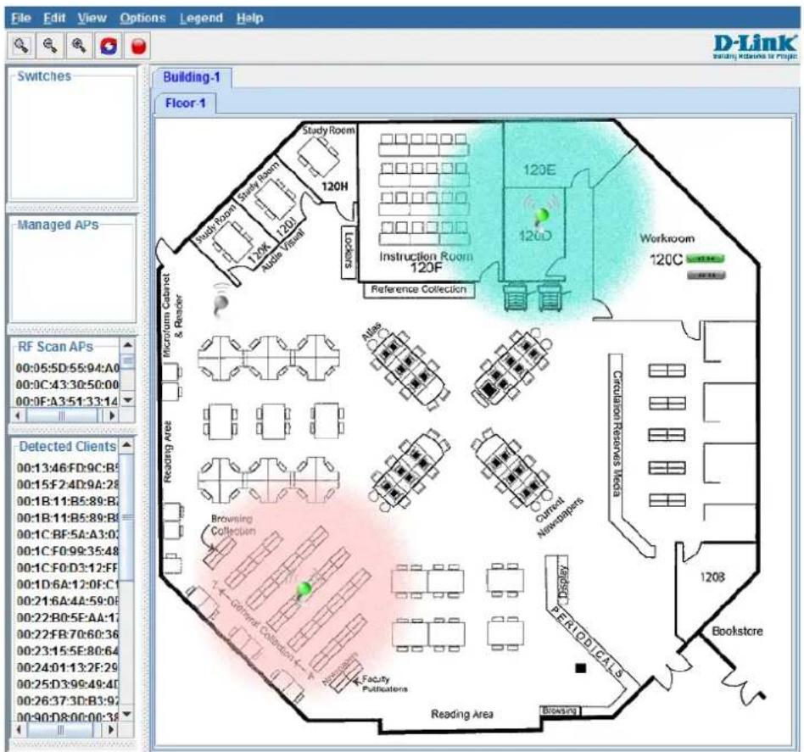Click RF Scan APs scroll right arrow
Screen dimensions: 804x752
[112, 415]
